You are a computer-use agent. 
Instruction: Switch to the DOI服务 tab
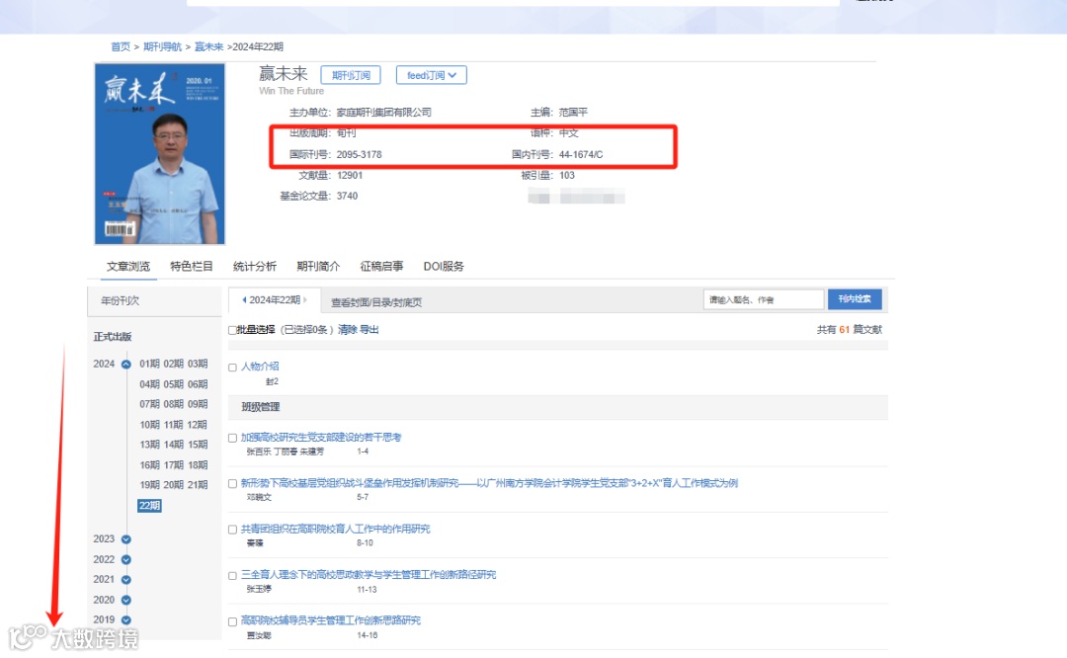click(444, 266)
